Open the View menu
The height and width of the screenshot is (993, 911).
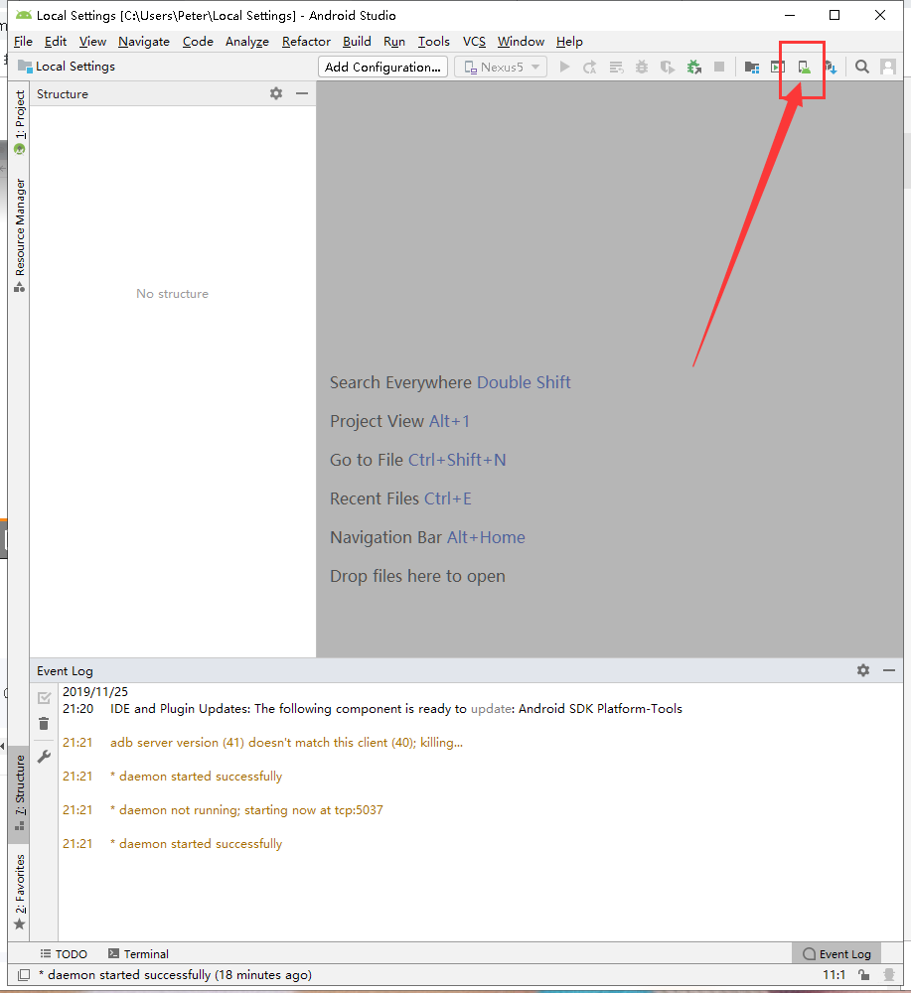point(92,41)
